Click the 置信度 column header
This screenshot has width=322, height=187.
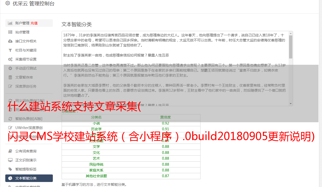[x=166, y=117]
